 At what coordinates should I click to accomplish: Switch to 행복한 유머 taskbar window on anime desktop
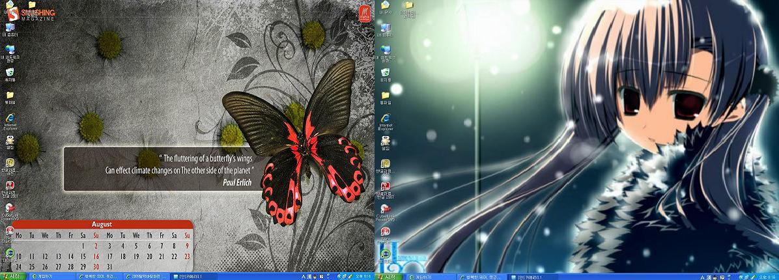[x=481, y=277]
